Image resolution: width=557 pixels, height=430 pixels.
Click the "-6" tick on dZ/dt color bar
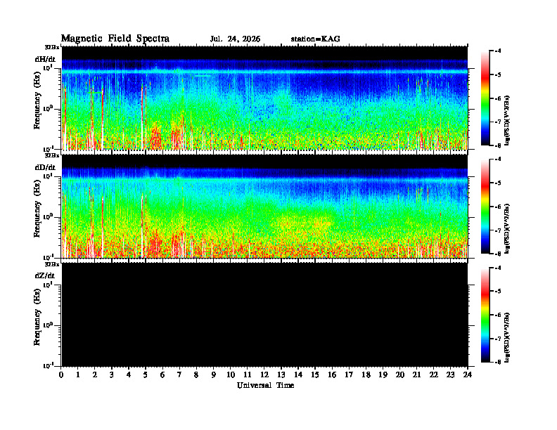point(498,315)
